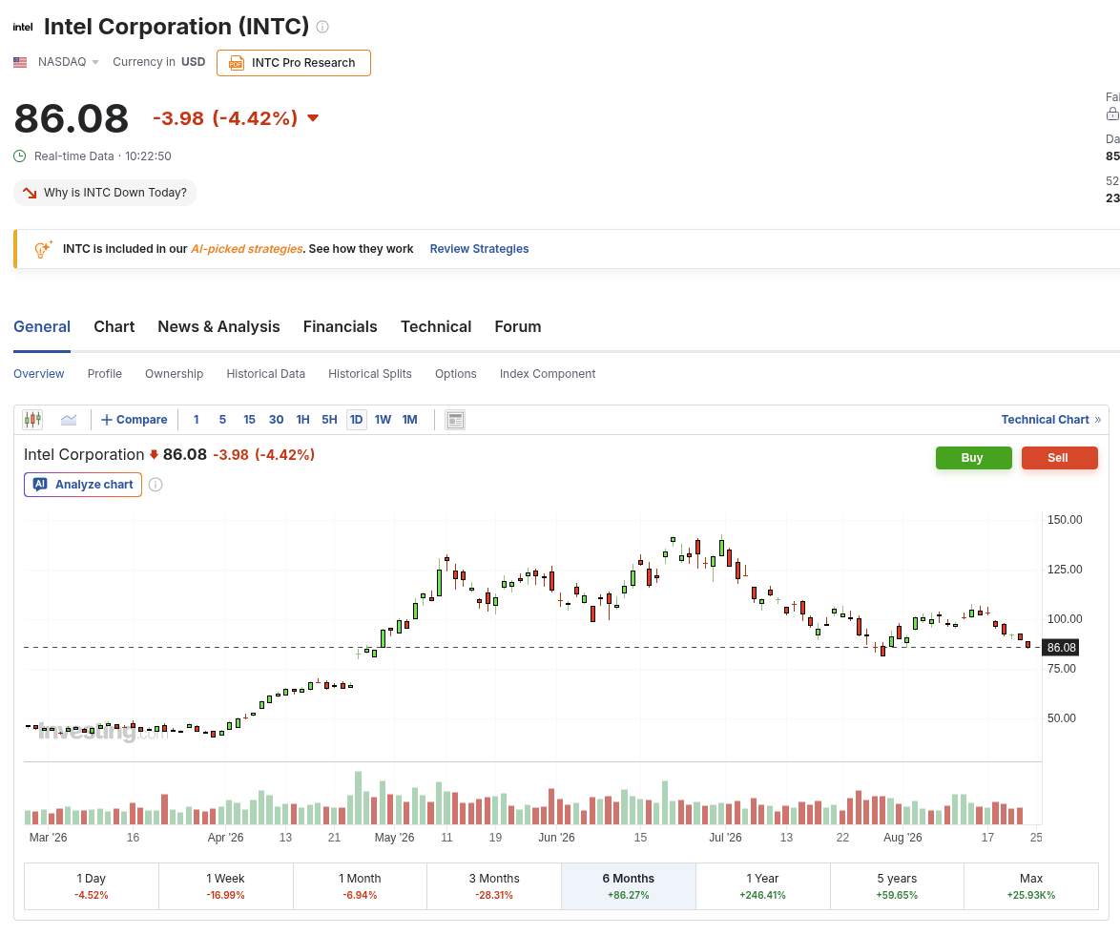Screen dimensions: 1120x935
Task: Go to the Financials tab
Action: (340, 326)
